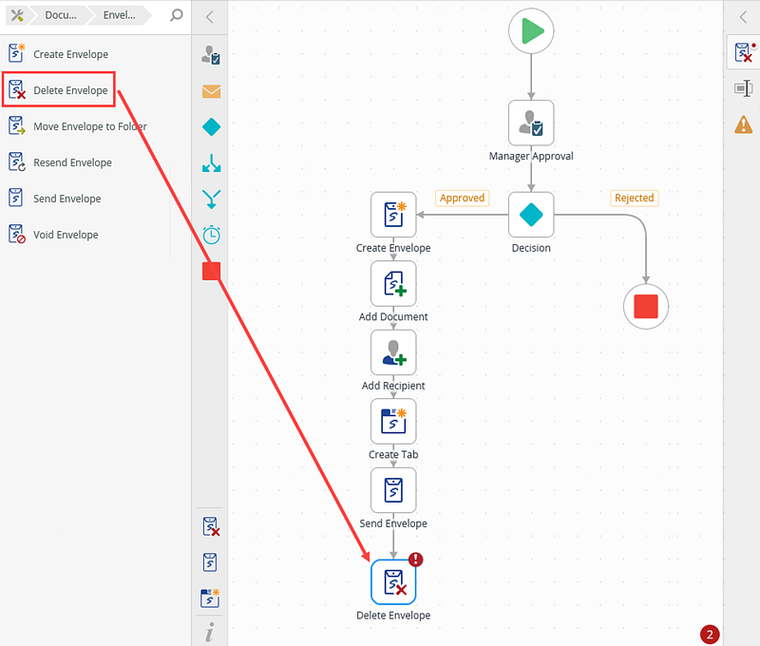Pick the timer clock icon in favorites bar
The height and width of the screenshot is (646, 760).
click(211, 235)
